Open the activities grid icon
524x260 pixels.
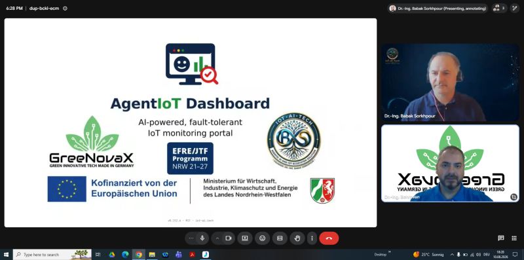tap(514, 238)
